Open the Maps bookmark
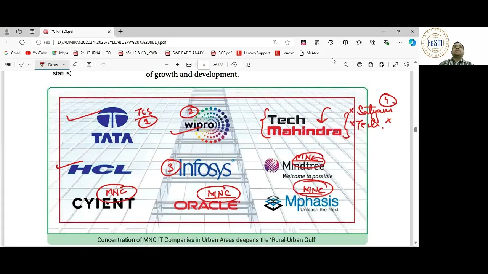This screenshot has width=488, height=274. [x=60, y=53]
